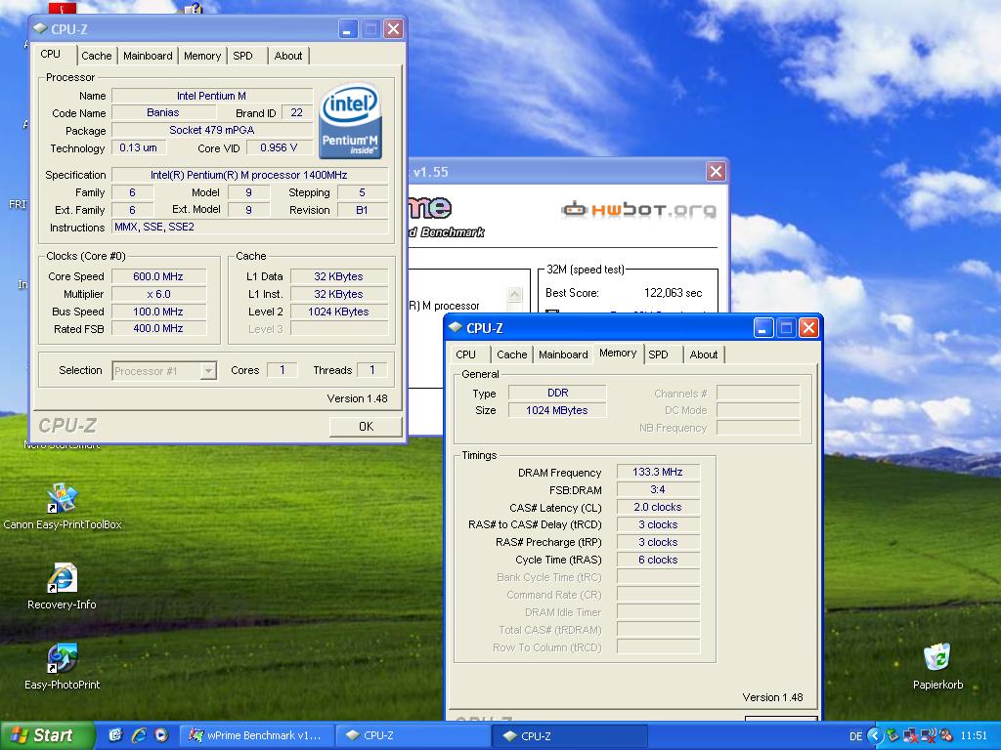Screen dimensions: 1001x750
Task: Activate the second CPU-Z taskbar button
Action: point(570,735)
